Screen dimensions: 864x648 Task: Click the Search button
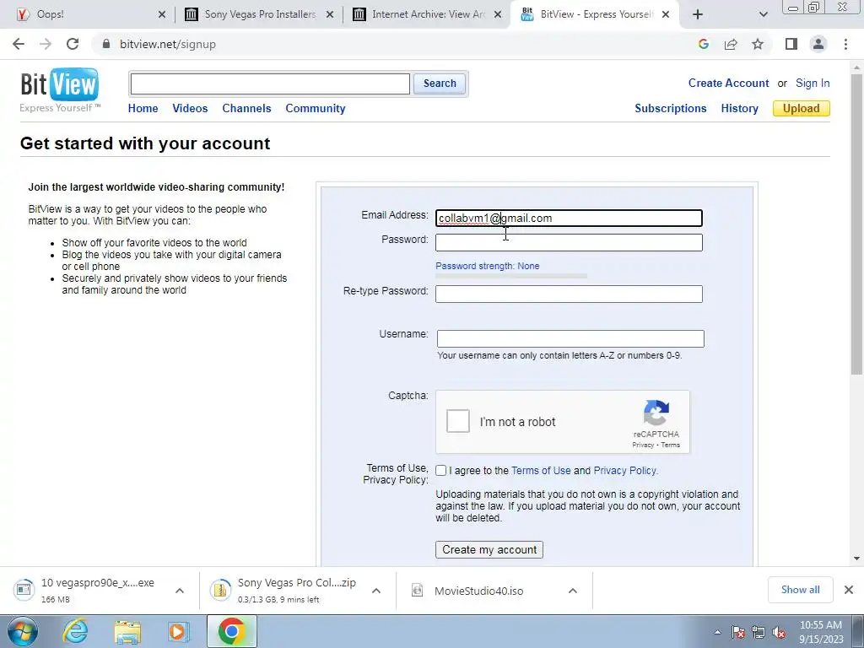[x=440, y=84]
